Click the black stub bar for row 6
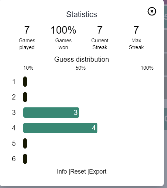This screenshot has height=188, width=167. click(25, 159)
